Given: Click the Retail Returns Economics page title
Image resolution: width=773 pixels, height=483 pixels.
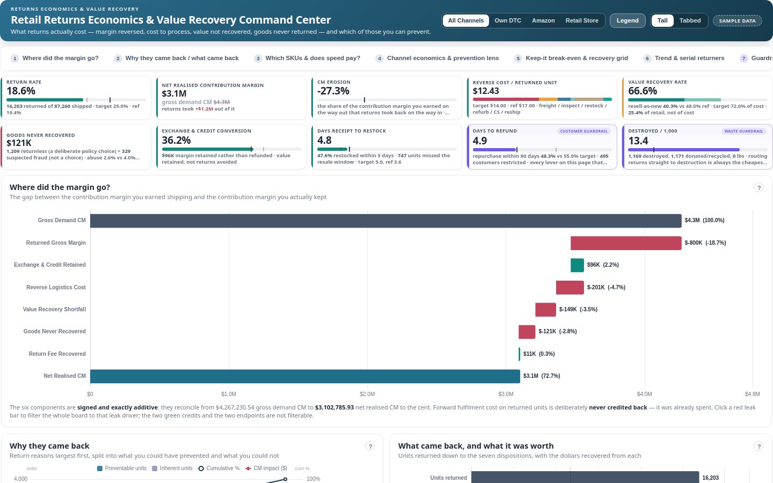Looking at the screenshot, I should [171, 20].
